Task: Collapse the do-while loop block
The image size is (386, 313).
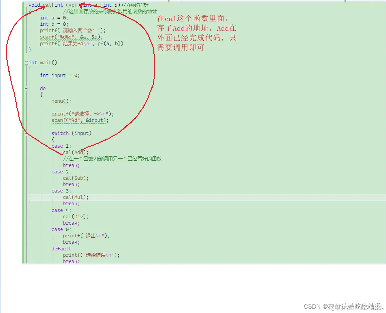Action: tap(26, 88)
